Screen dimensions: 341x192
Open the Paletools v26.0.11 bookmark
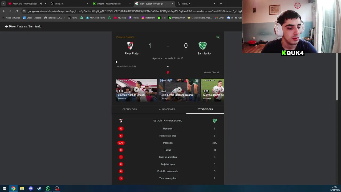(54, 18)
